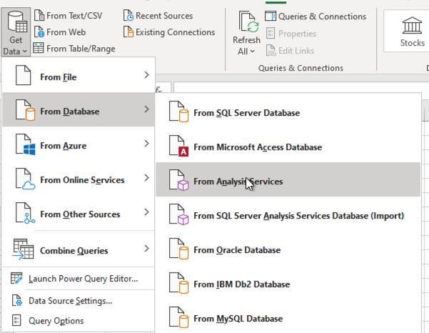Select the From Database menu item
Viewport: 429px width, 333px height.
pos(79,109)
